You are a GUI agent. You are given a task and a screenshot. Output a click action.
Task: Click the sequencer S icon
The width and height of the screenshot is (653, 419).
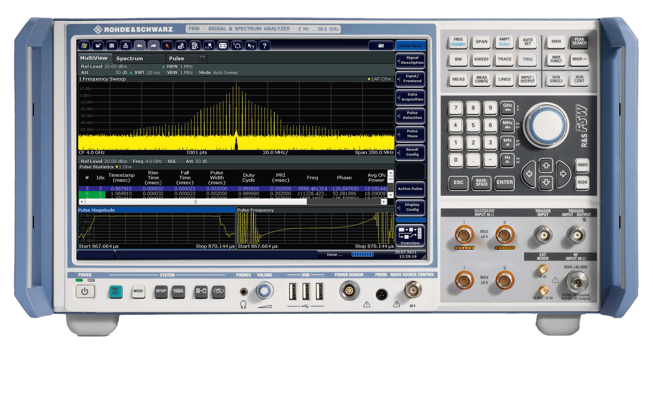point(237,46)
